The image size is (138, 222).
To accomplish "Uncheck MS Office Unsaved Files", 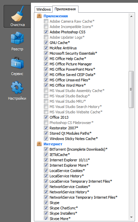I will (x=46, y=80).
